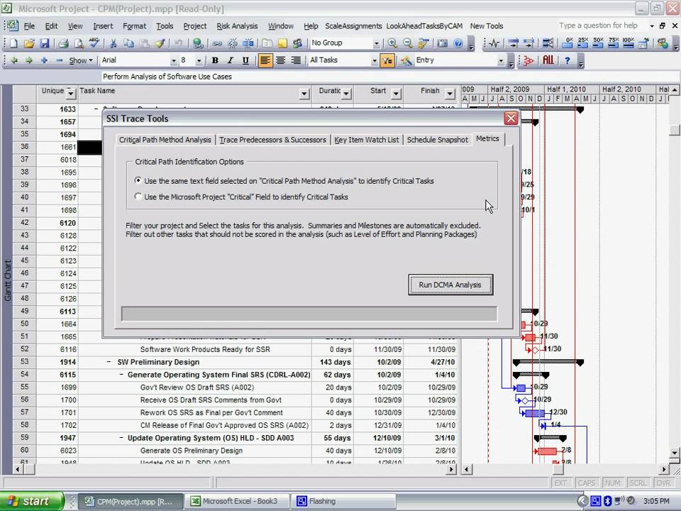681x511 pixels.
Task: Collapse SW Preliminary Design summary task
Action: point(109,361)
